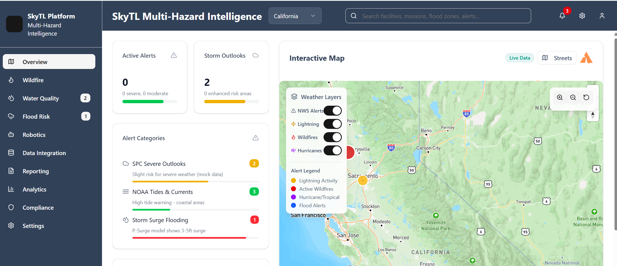The height and width of the screenshot is (266, 617).
Task: Click Active Wildfires red legend swatch
Action: pyautogui.click(x=293, y=189)
